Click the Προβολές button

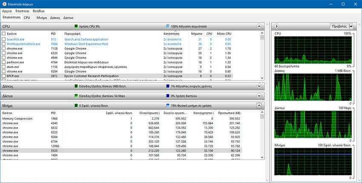tap(339, 26)
